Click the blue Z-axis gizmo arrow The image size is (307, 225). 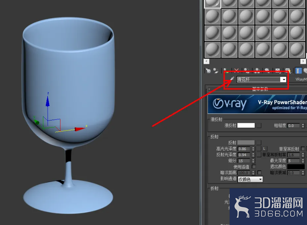coord(48,101)
